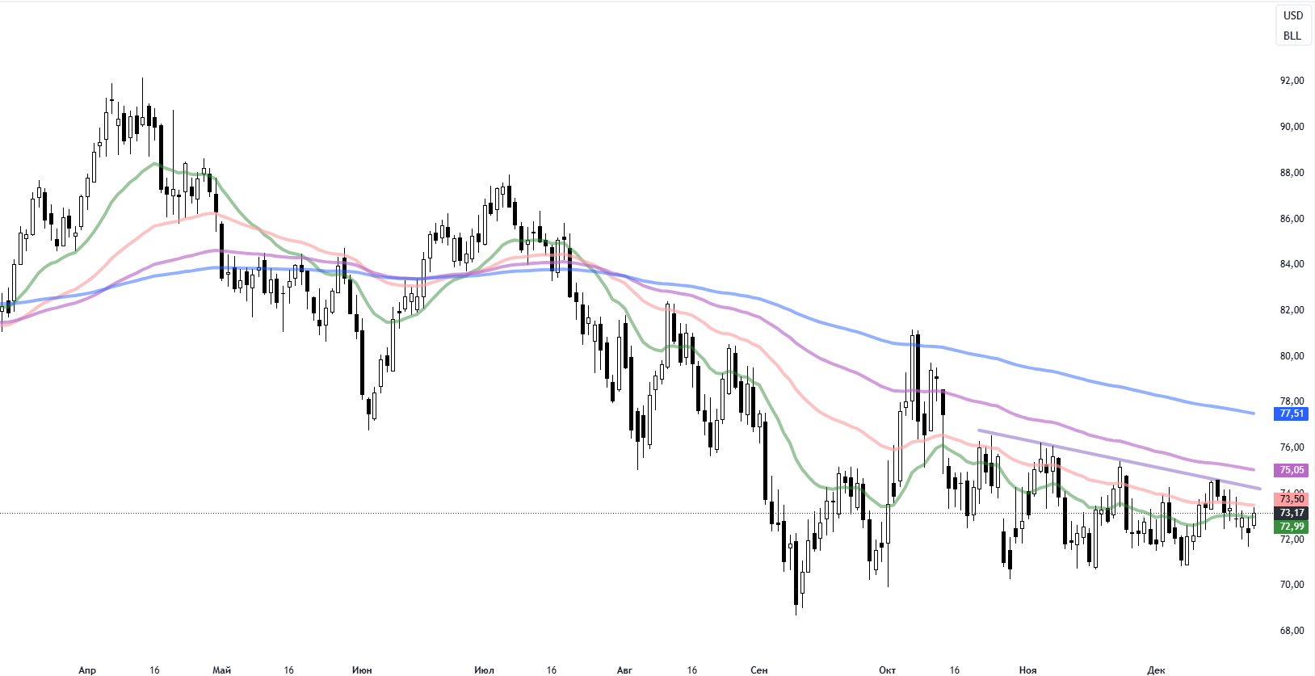This screenshot has width=1315, height=676.
Task: Click the 86,00 price axis value
Action: (x=1292, y=219)
